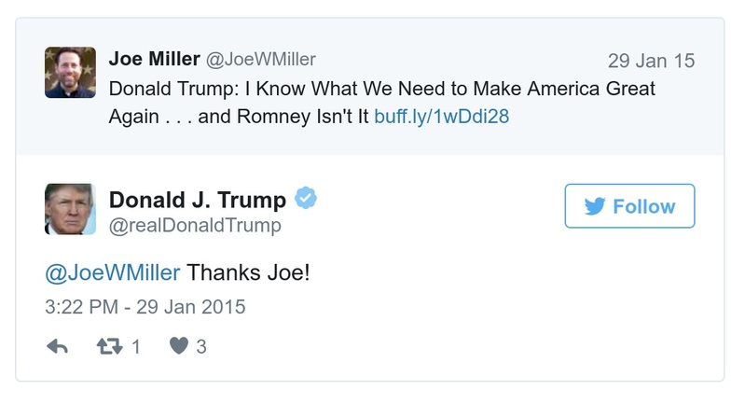The image size is (745, 404).
Task: Open the buff.ly/1wDdi28 link
Action: tap(441, 118)
